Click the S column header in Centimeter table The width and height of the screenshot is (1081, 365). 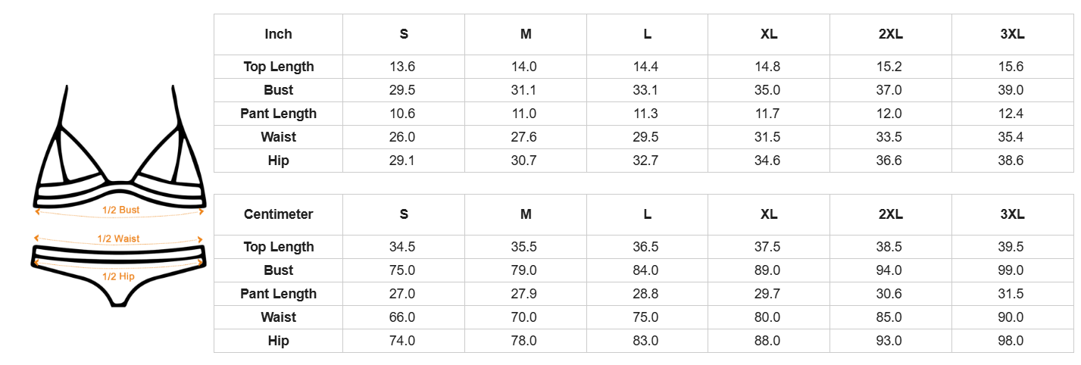[404, 214]
